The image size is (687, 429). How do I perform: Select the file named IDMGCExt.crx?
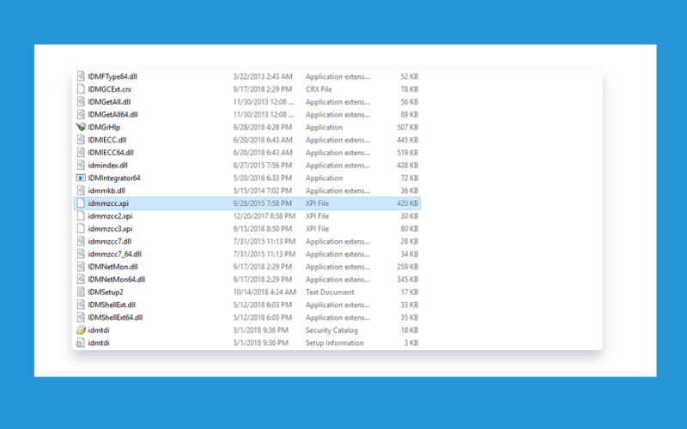pyautogui.click(x=110, y=89)
